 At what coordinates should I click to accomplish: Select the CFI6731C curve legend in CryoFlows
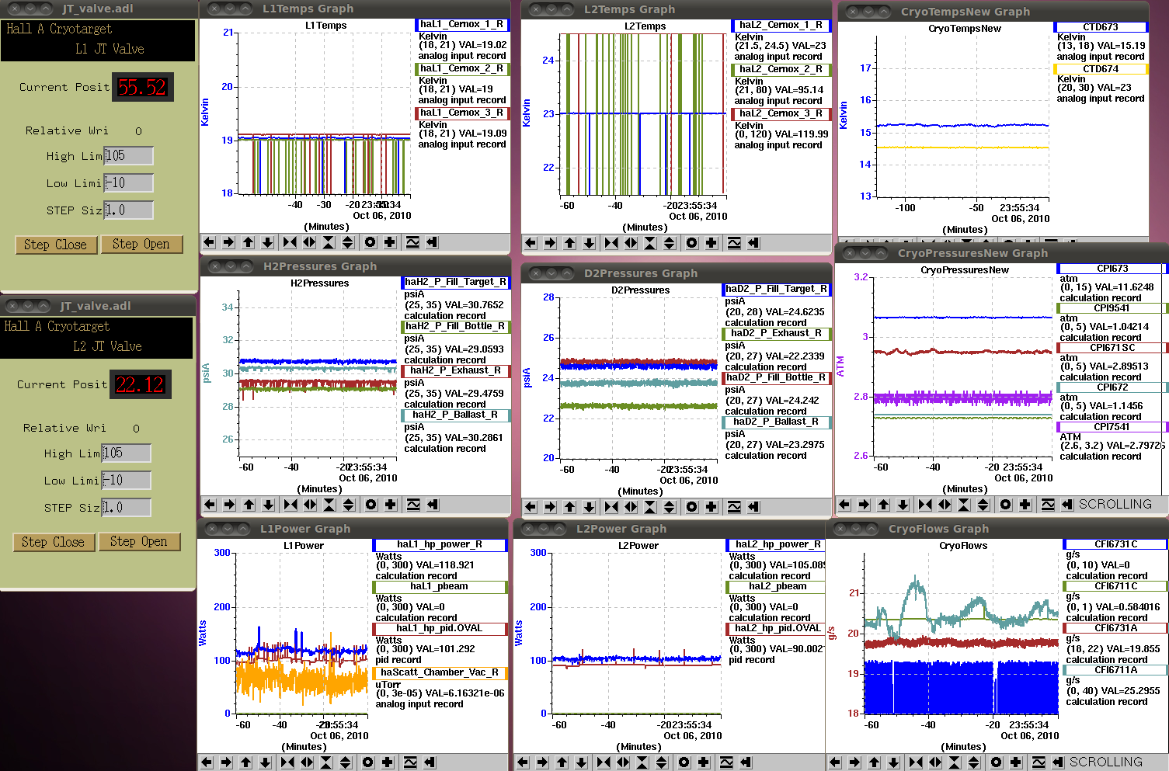click(1115, 544)
